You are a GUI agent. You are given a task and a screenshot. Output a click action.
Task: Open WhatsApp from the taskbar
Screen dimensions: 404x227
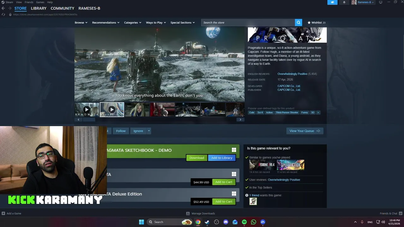pos(253,222)
